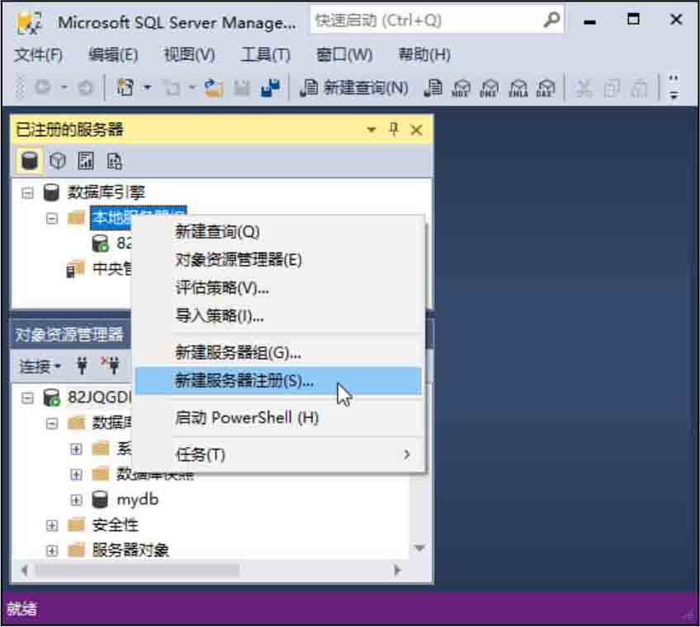Collapse the 数据库引擎 tree node
The image size is (700, 627).
point(27,193)
